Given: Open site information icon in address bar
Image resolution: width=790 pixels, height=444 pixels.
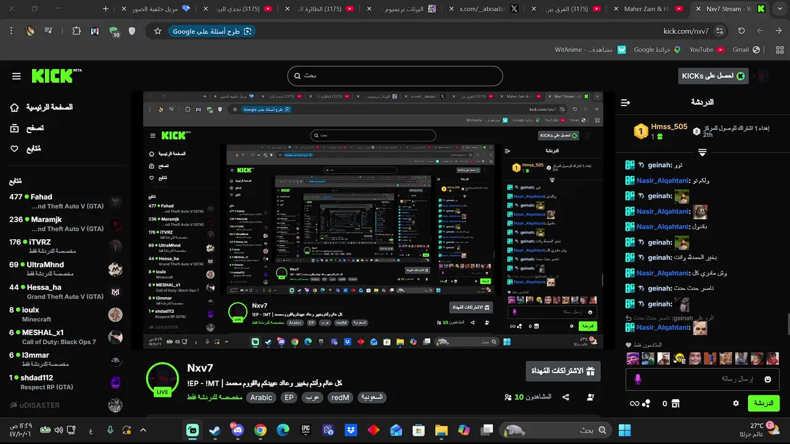Looking at the screenshot, I should tap(721, 31).
